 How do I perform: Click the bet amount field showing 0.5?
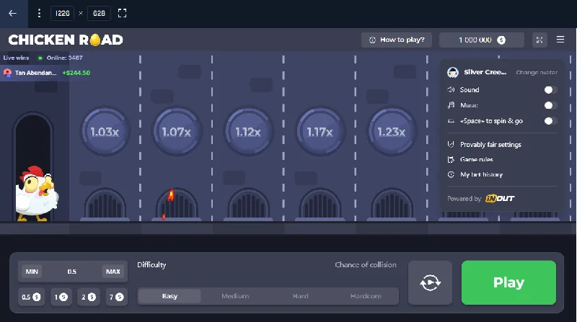pos(71,272)
